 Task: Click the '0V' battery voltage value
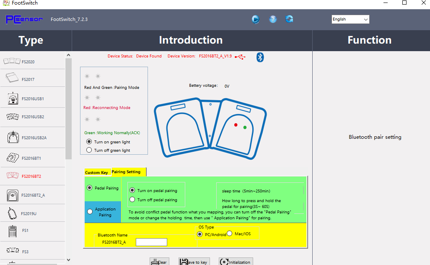227,86
